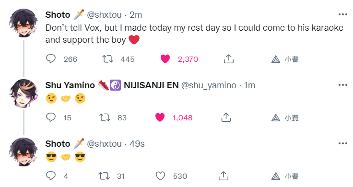Open the 2m timestamp on Shoto's tweet
353x187 pixels.
pyautogui.click(x=136, y=15)
